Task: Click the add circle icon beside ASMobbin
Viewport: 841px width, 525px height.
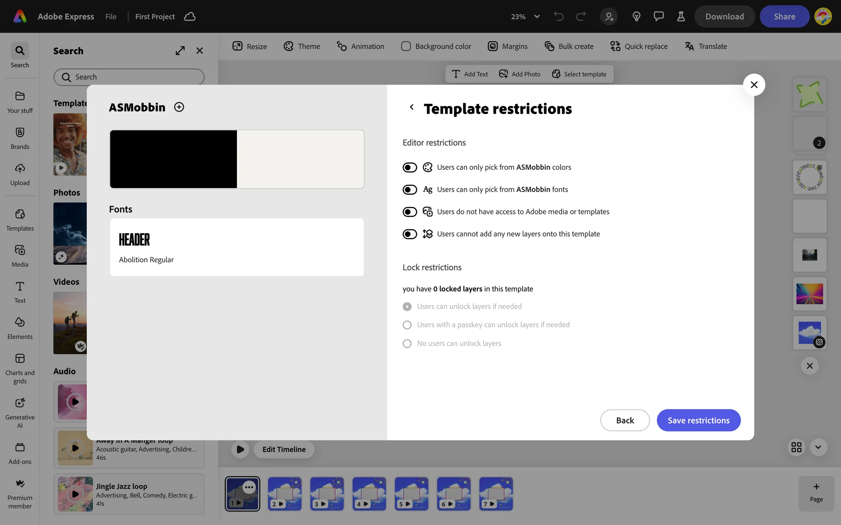Action: pos(179,107)
